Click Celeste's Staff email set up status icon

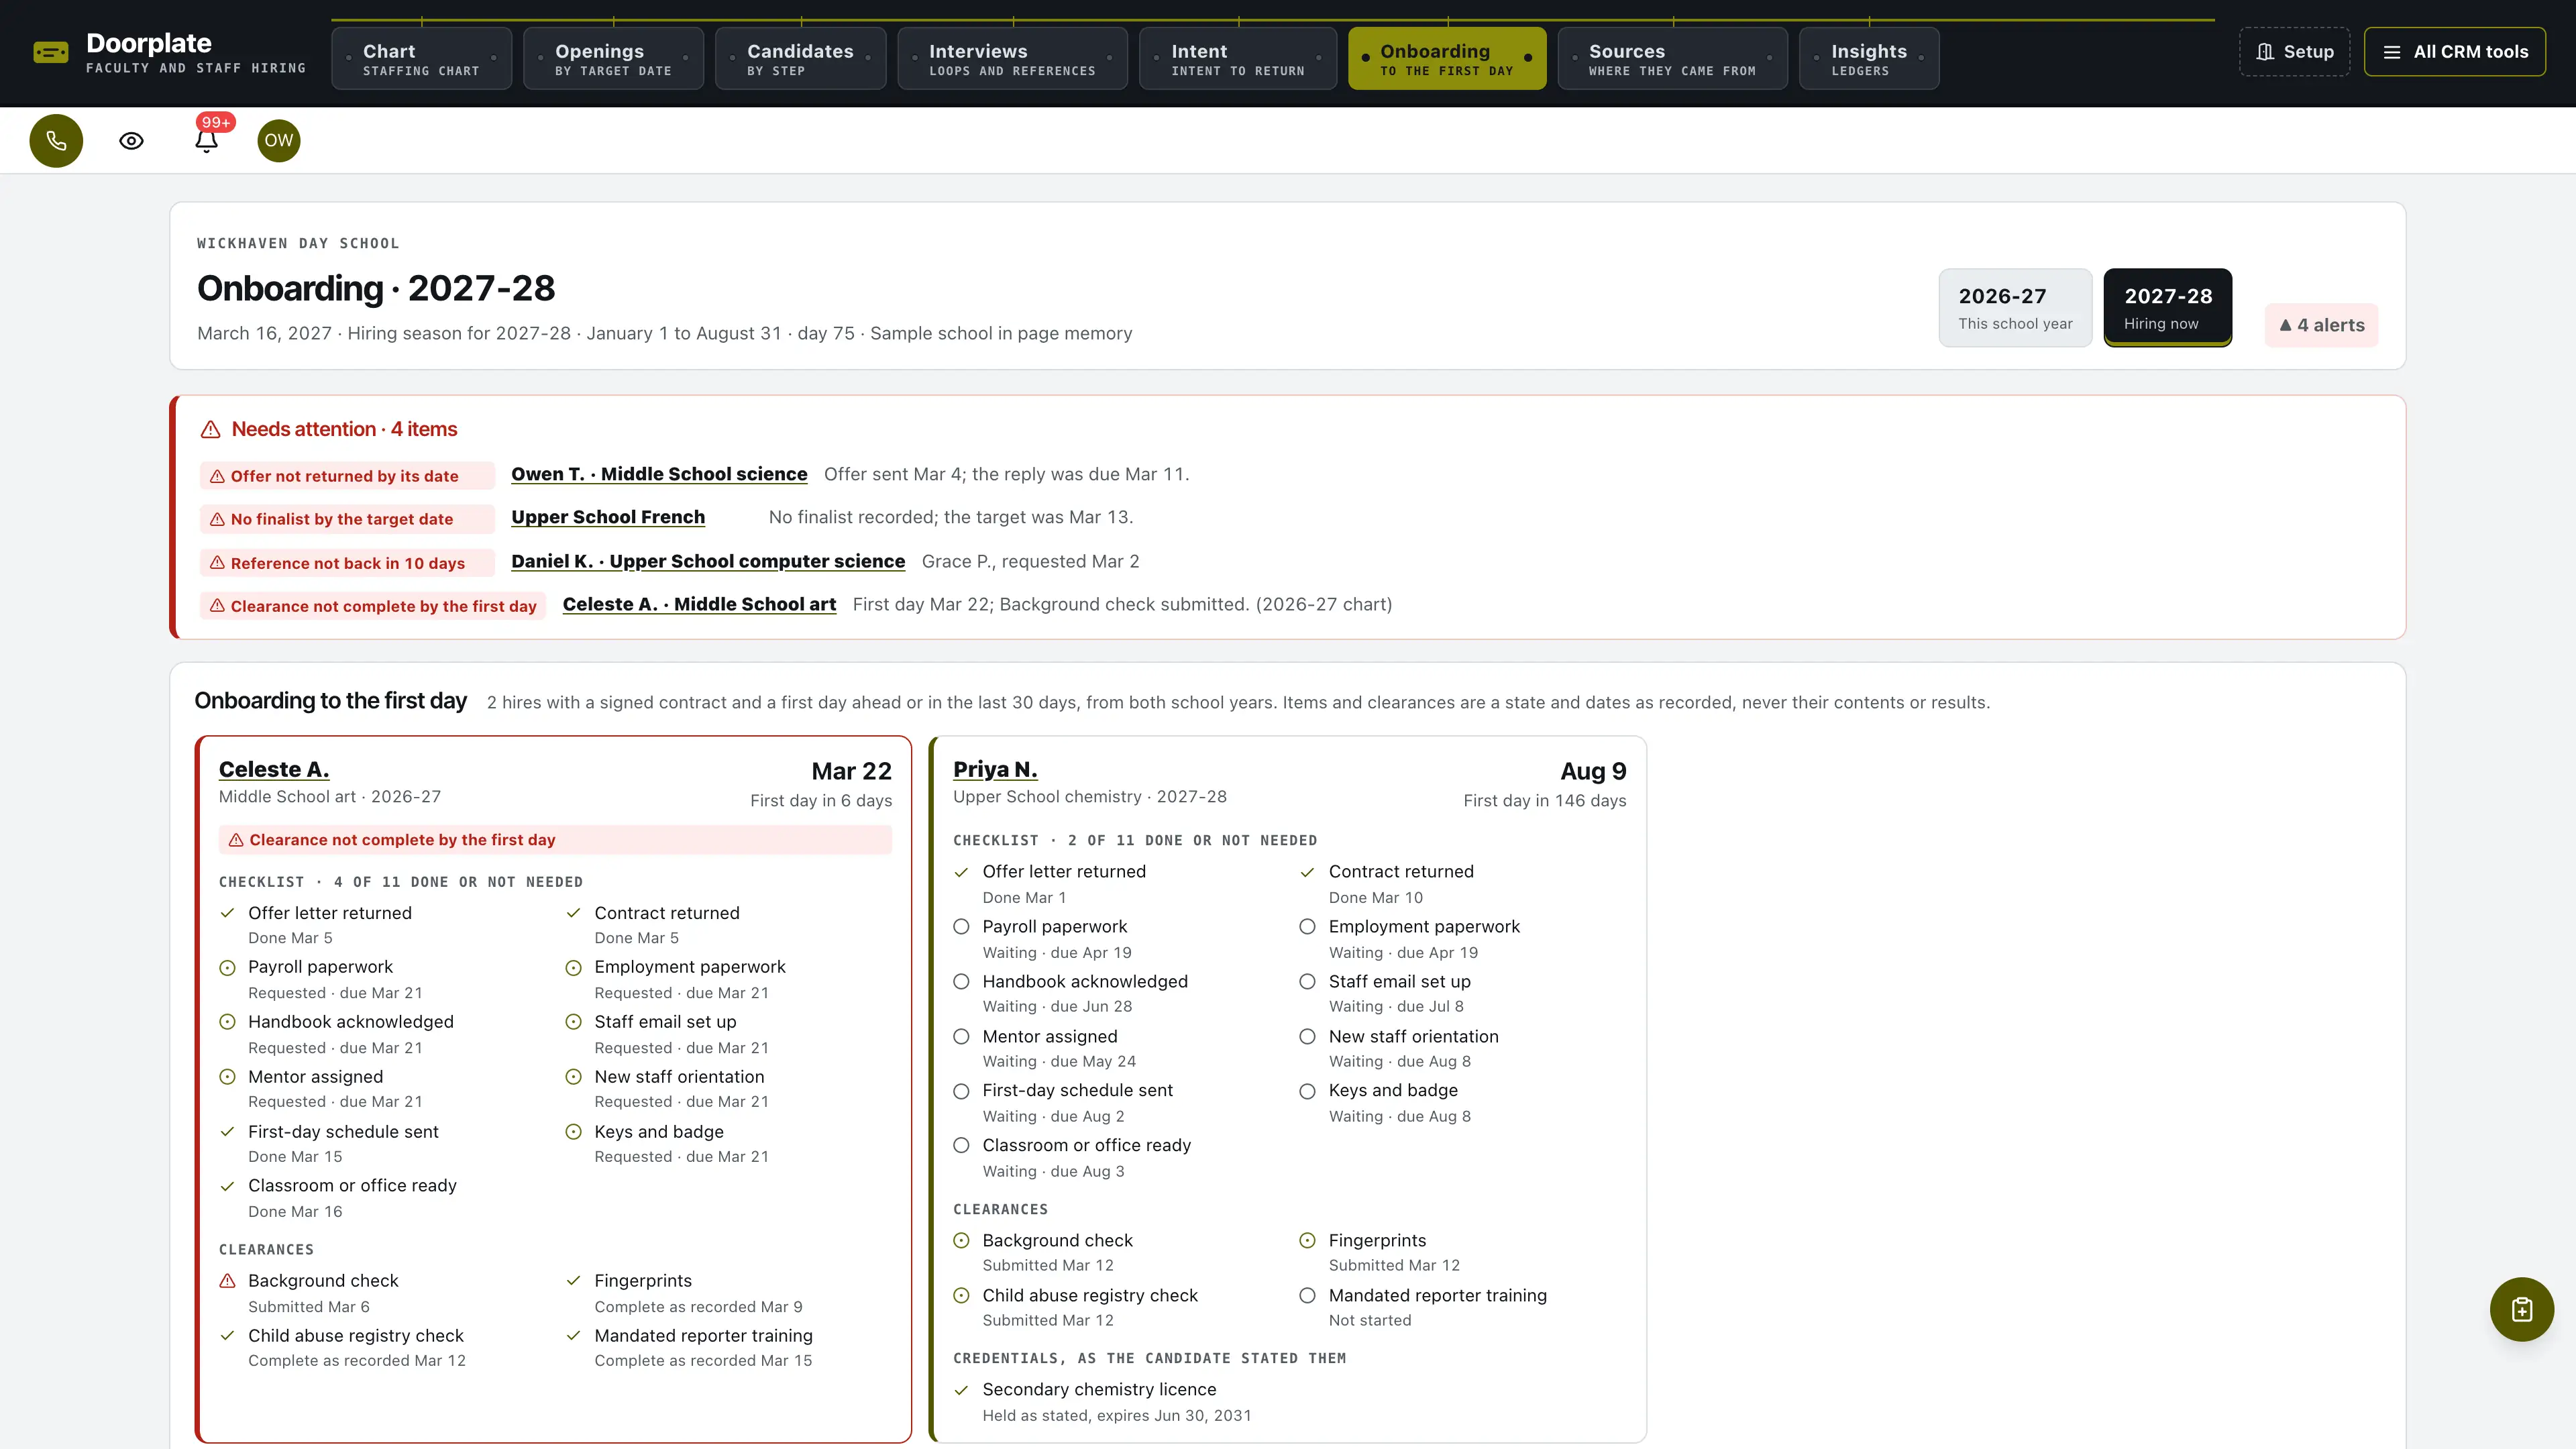pyautogui.click(x=573, y=1022)
